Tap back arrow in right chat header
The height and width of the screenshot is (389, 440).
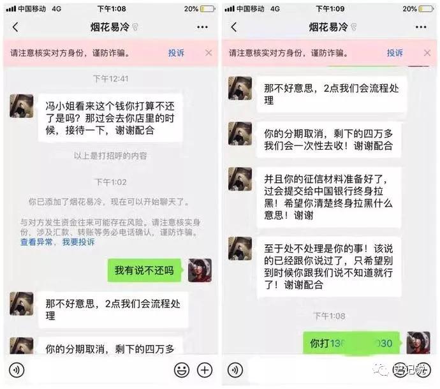click(x=234, y=27)
